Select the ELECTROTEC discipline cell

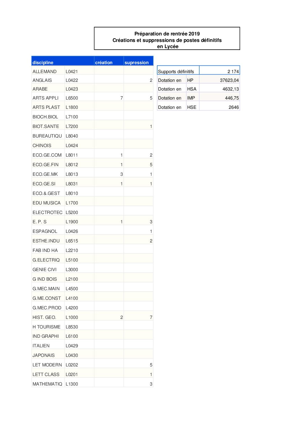coord(48,211)
